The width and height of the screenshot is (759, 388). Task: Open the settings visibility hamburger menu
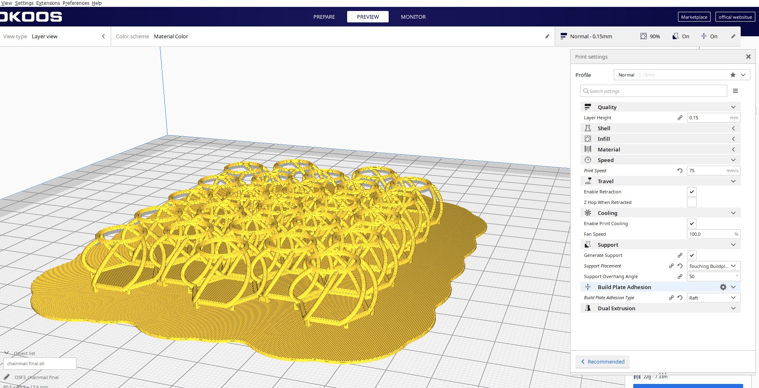click(x=735, y=91)
